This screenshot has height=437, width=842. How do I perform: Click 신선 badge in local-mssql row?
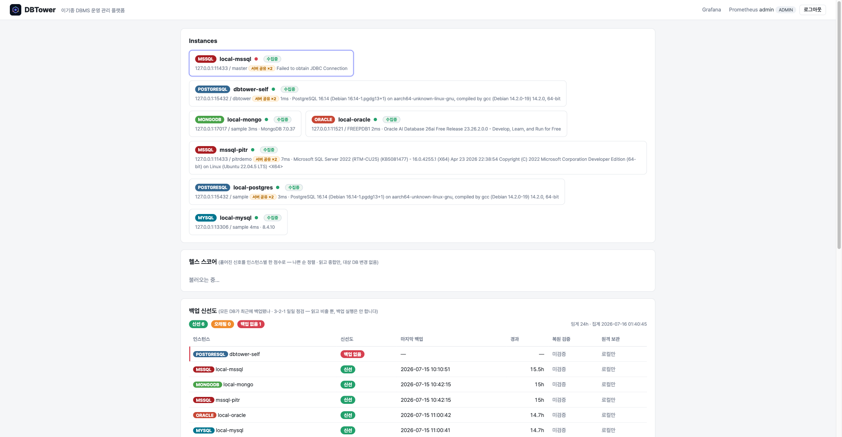click(348, 369)
